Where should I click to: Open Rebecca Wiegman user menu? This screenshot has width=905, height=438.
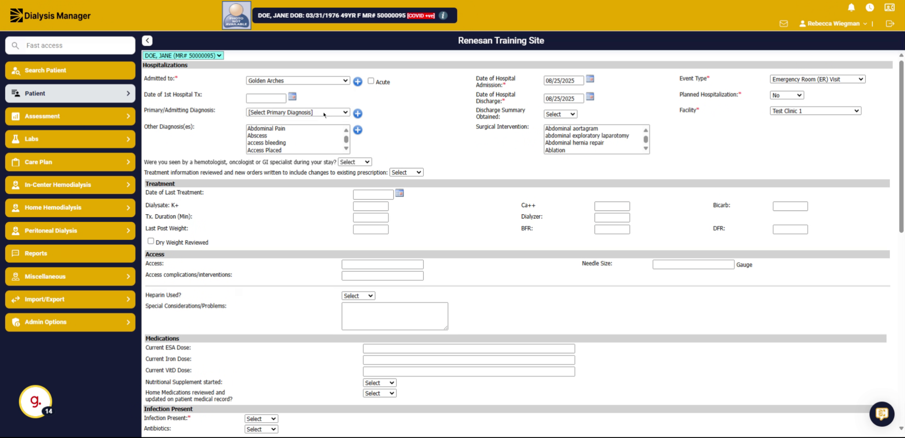coord(833,23)
